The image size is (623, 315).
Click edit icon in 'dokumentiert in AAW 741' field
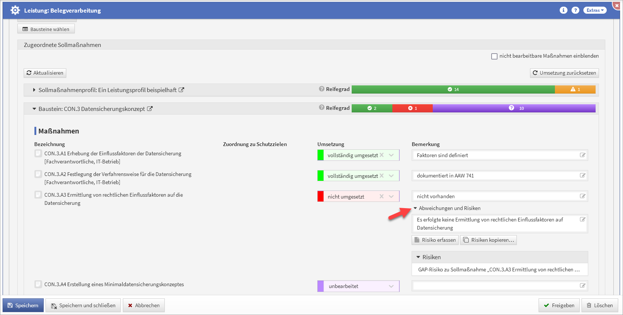point(582,176)
